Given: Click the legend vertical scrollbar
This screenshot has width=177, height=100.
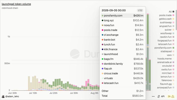Looking at the screenshot, I should point(176,20).
